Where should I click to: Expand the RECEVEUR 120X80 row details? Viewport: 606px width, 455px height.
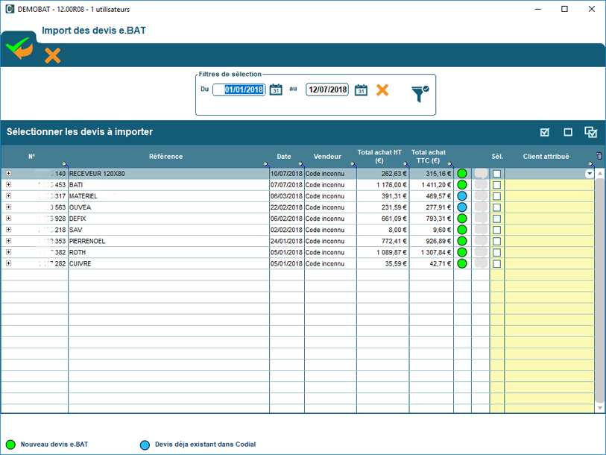click(8, 174)
